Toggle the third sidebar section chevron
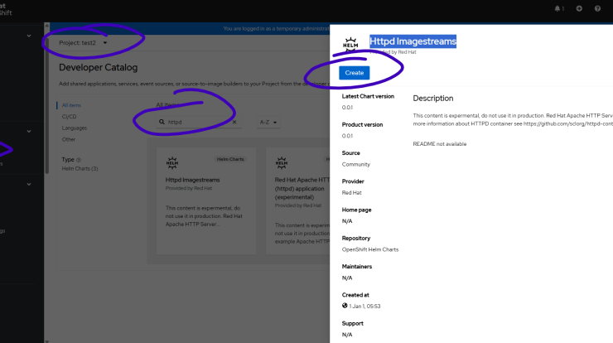This screenshot has height=343, width=613. [x=29, y=184]
